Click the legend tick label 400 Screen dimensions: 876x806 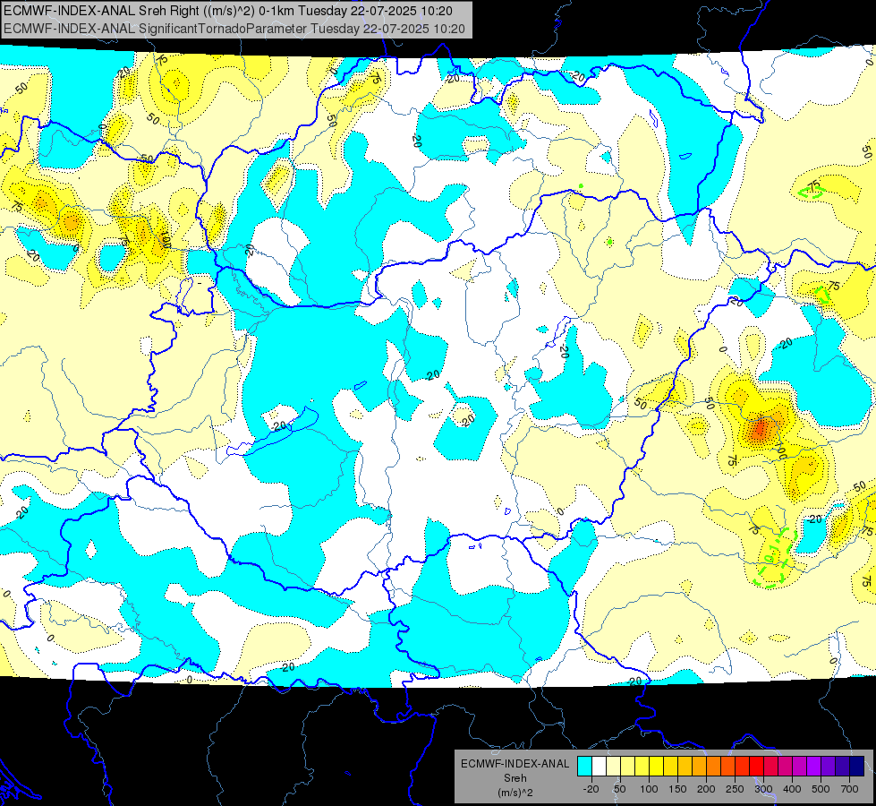[792, 789]
